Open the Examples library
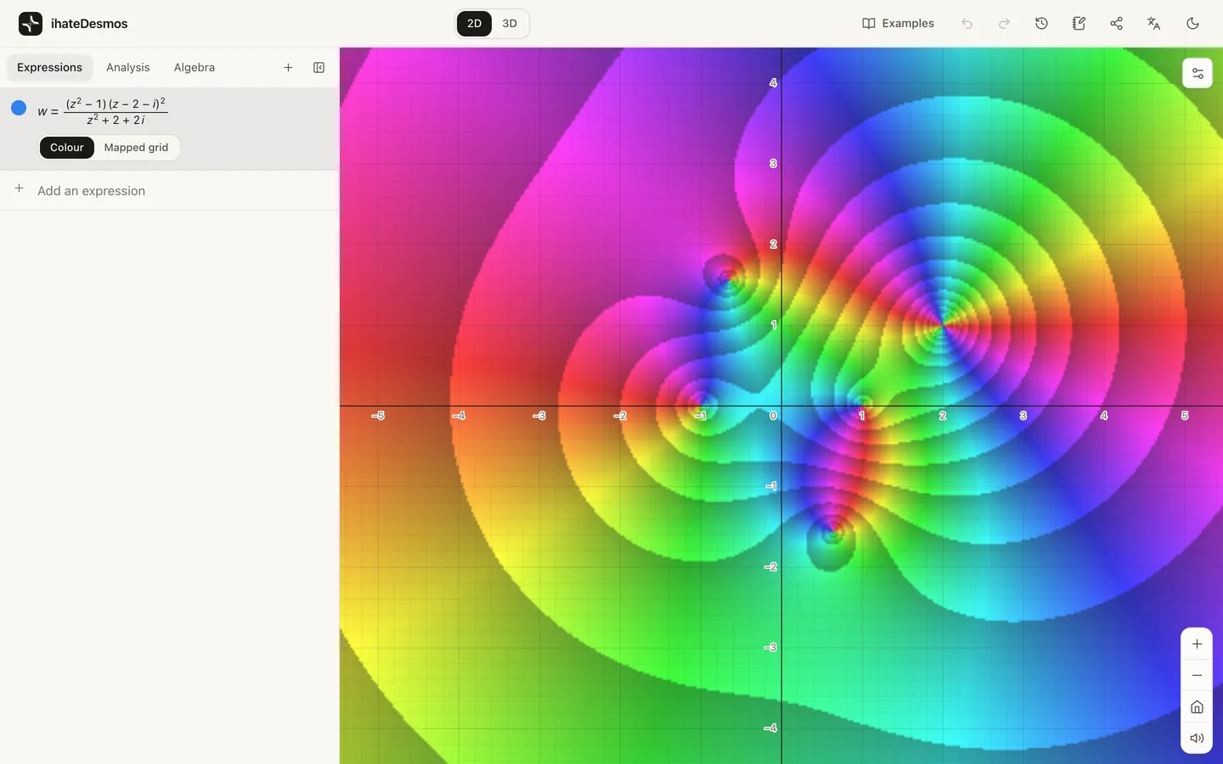This screenshot has width=1223, height=764. tap(898, 24)
